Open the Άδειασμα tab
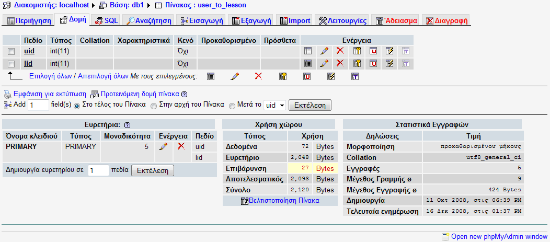550x242 pixels. [x=396, y=21]
